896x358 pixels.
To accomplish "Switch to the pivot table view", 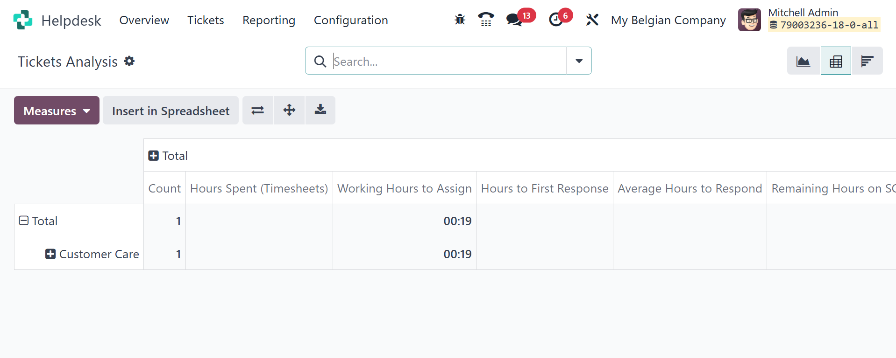I will pyautogui.click(x=836, y=61).
